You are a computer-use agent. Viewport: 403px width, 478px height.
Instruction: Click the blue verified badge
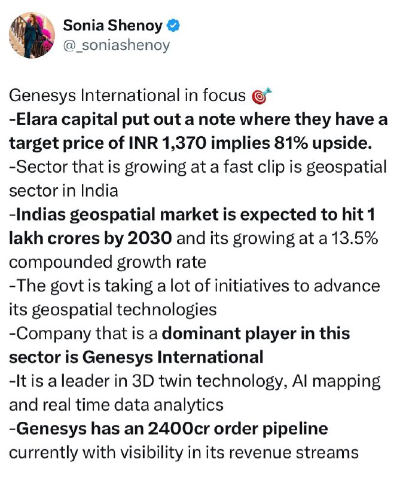173,25
